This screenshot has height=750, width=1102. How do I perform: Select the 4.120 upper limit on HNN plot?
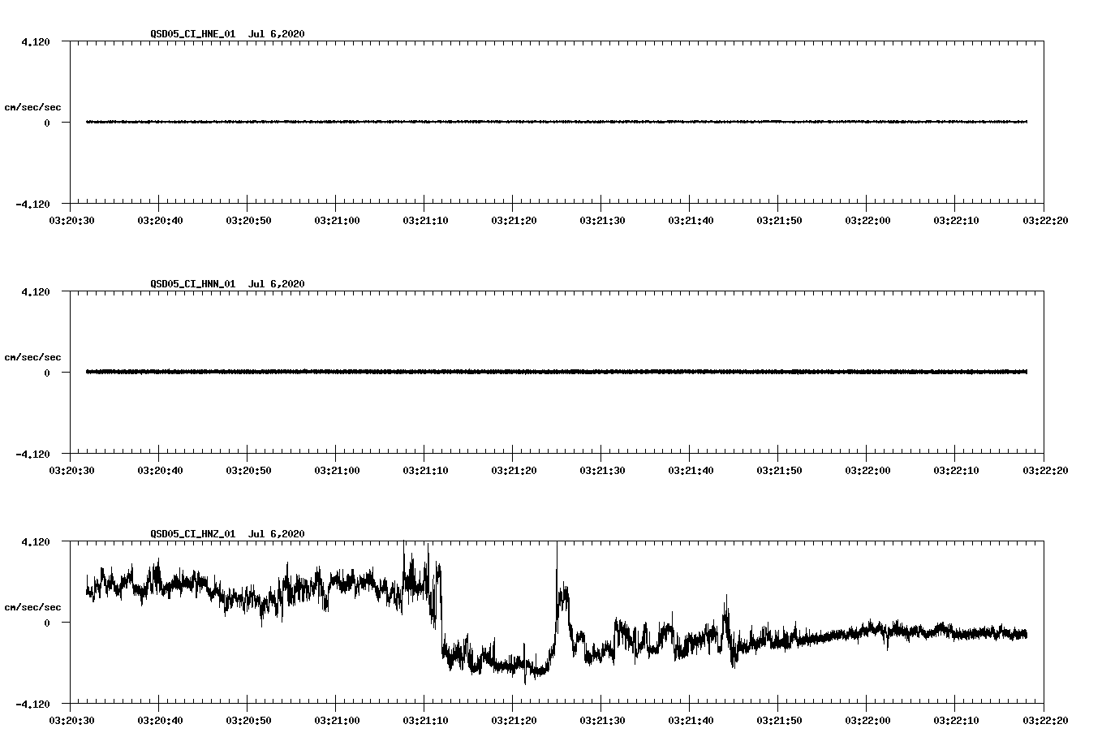tap(36, 291)
